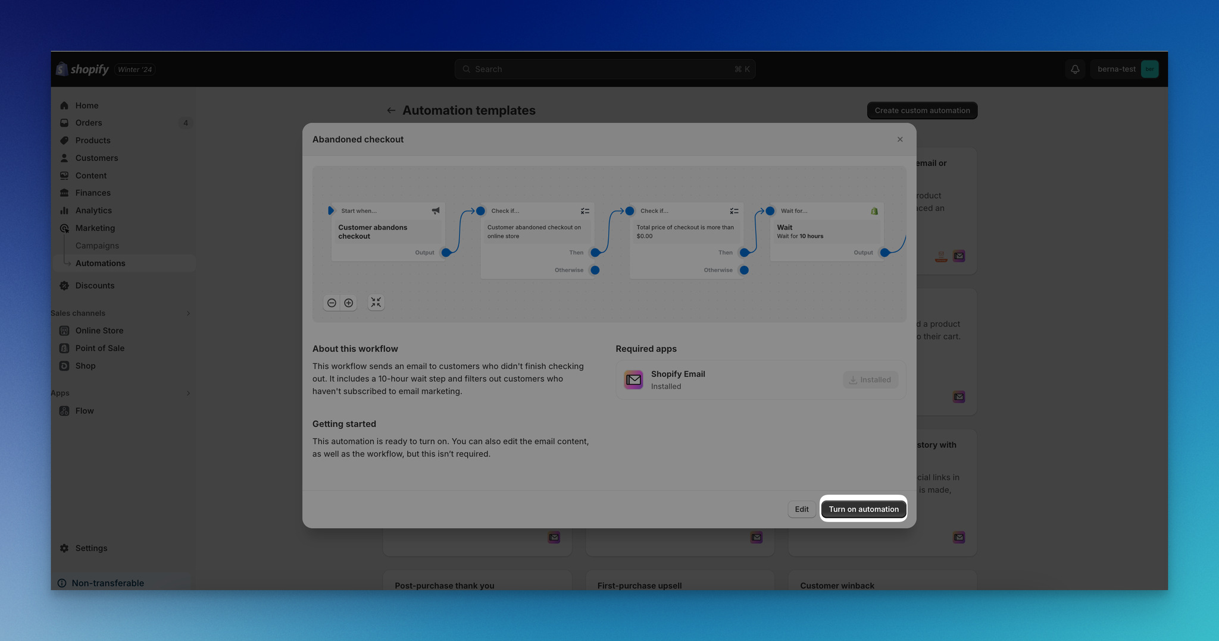1219x641 pixels.
Task: Click the Output connector of trigger node
Action: [x=446, y=253]
